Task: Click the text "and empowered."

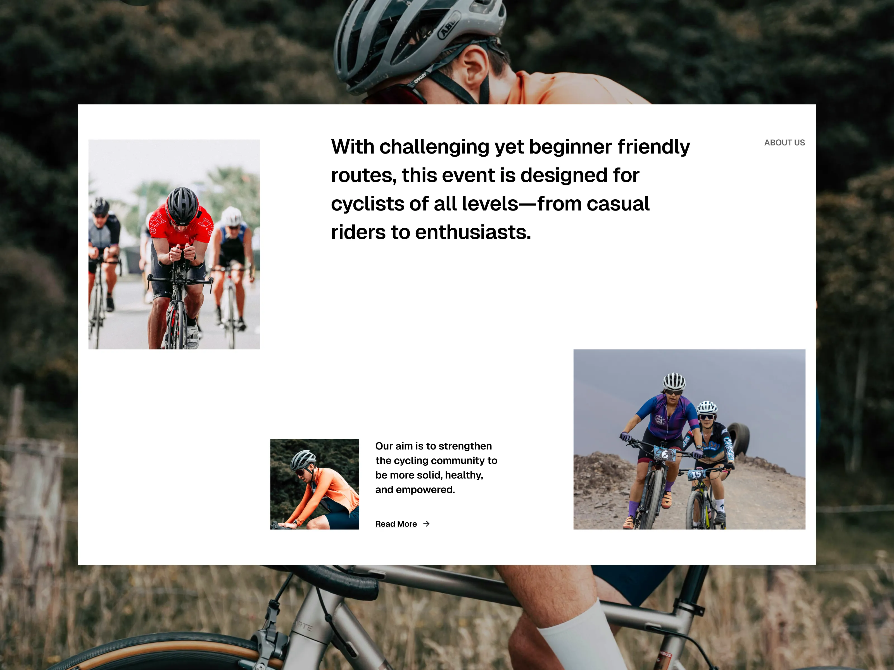Action: pos(415,489)
